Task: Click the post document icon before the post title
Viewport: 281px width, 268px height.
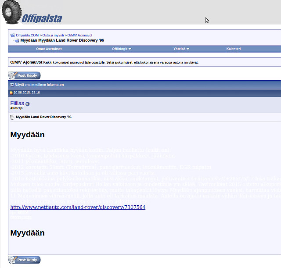Action: 12,117
